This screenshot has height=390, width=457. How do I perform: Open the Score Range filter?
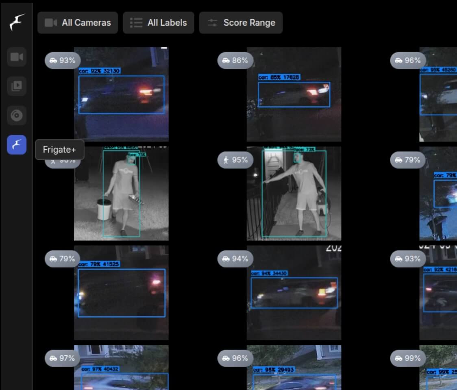pyautogui.click(x=241, y=23)
